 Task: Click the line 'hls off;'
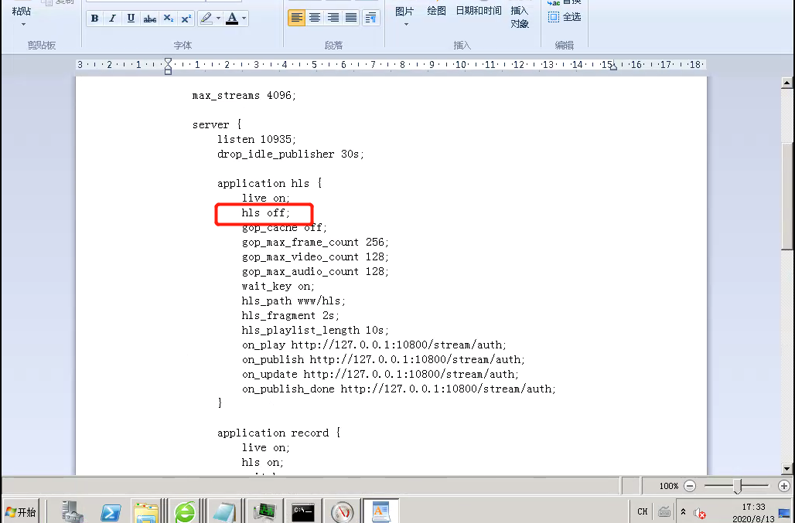click(266, 212)
